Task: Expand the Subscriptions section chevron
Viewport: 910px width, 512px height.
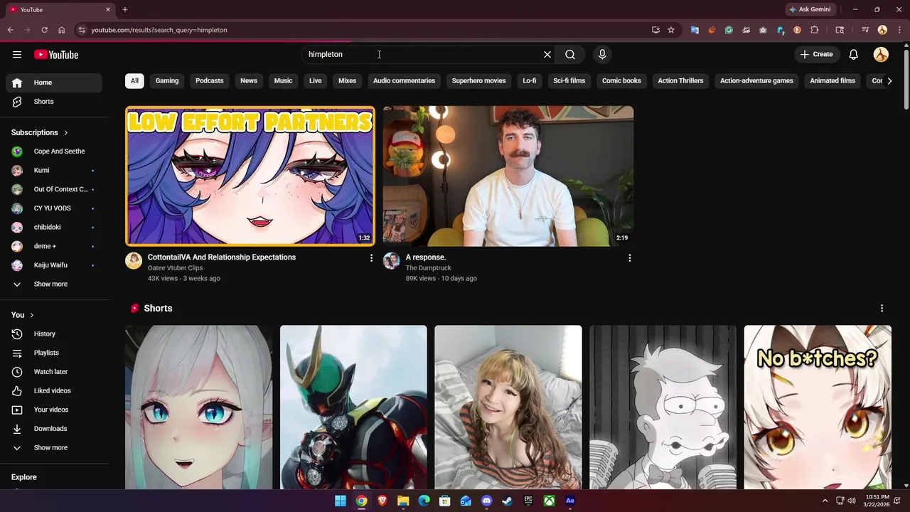Action: [66, 132]
